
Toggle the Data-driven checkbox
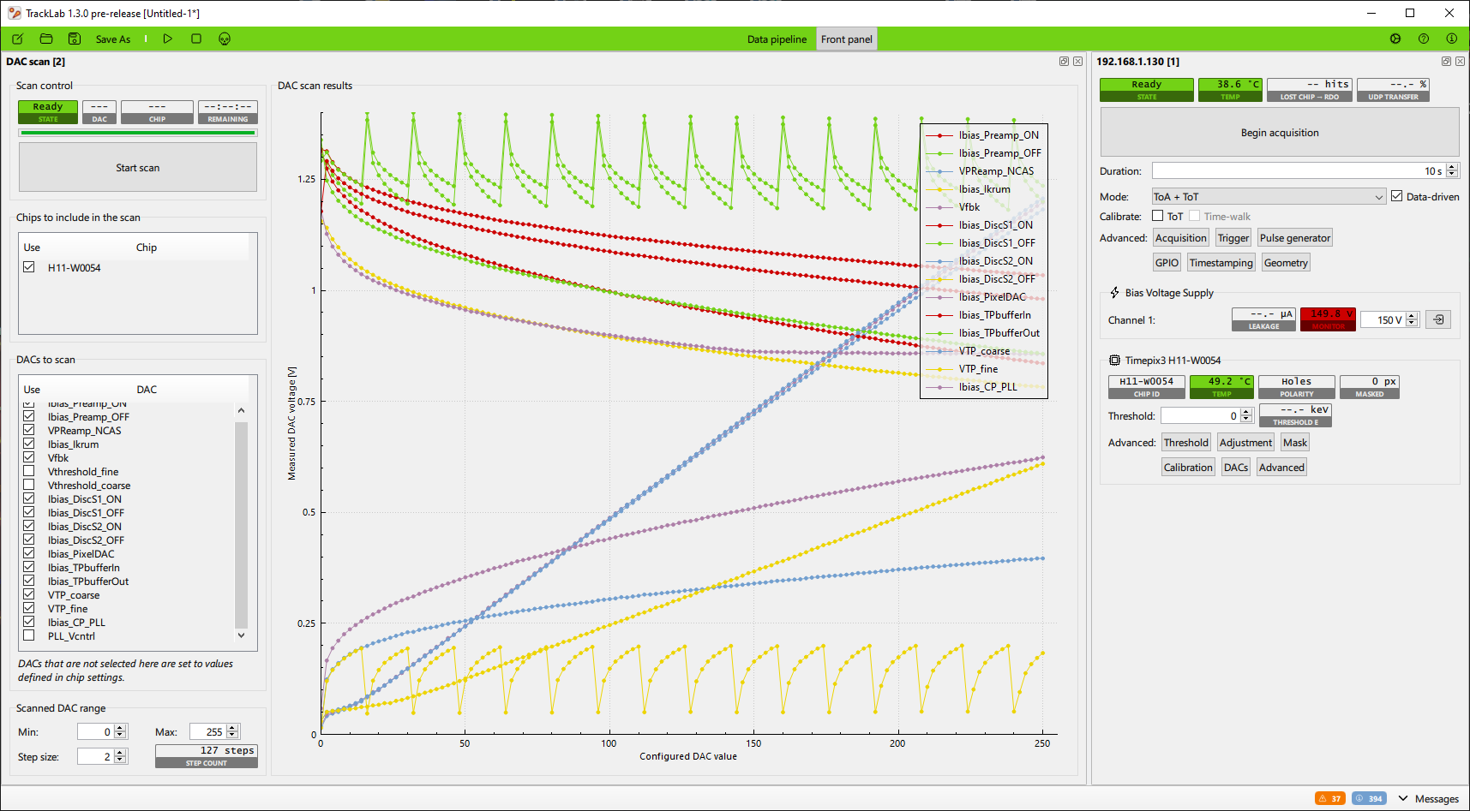[1397, 196]
